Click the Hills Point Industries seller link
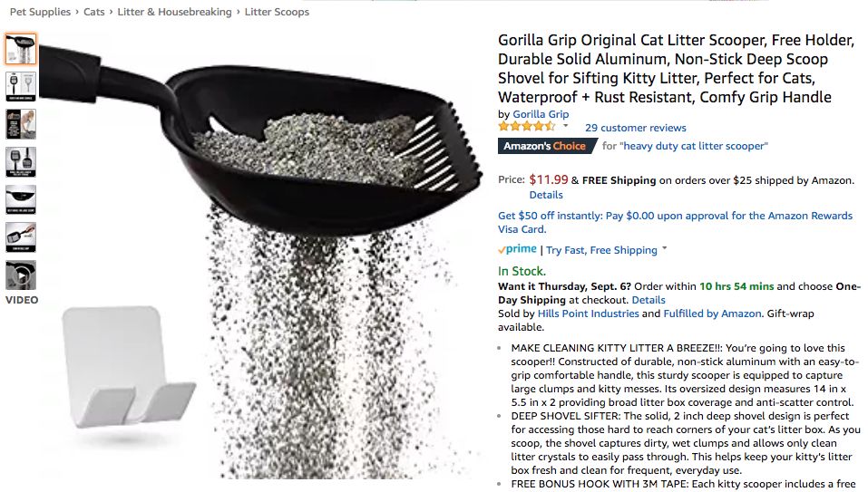Image resolution: width=868 pixels, height=492 pixels. click(x=588, y=314)
